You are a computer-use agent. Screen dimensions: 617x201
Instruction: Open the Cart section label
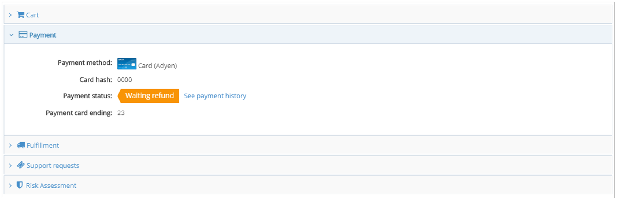pos(32,15)
